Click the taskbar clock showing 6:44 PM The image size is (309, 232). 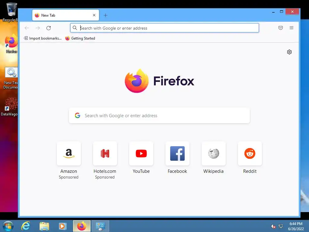296,226
